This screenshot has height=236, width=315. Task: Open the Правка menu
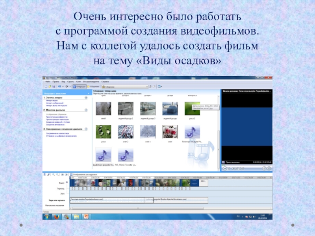tap(56, 82)
